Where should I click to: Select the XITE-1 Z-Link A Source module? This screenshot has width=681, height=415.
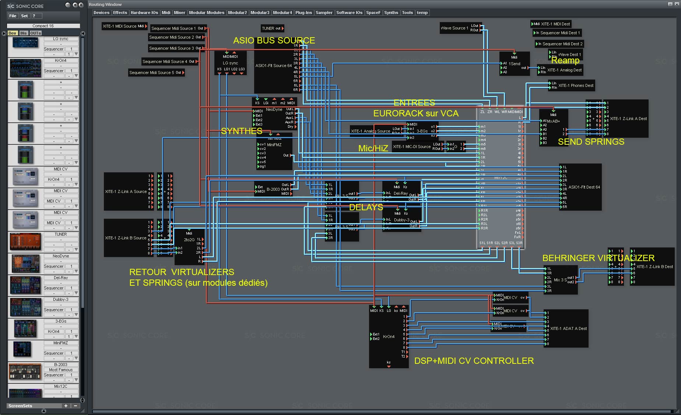pos(129,191)
